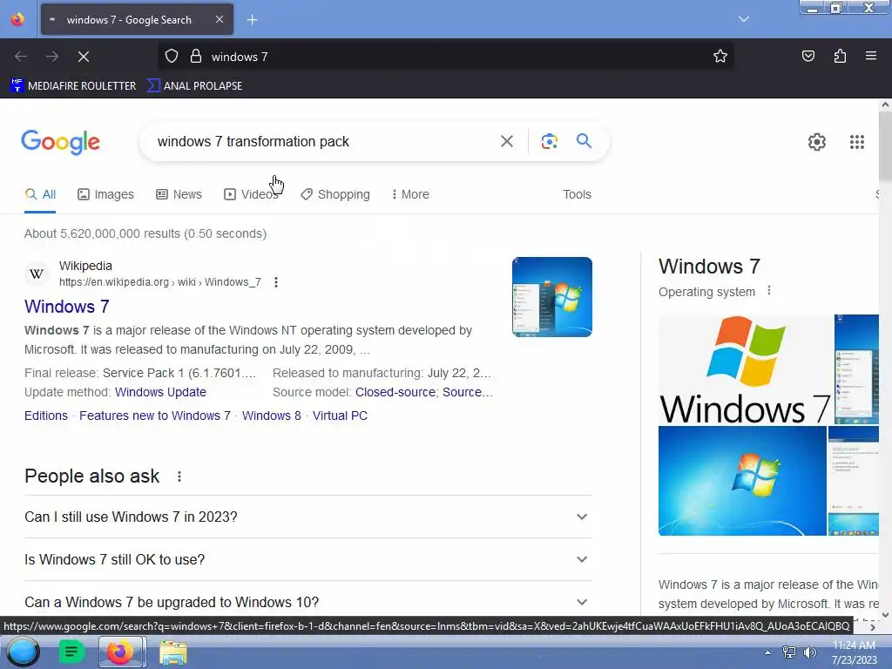The width and height of the screenshot is (892, 669).
Task: Open knowledge panel options three dots
Action: (x=769, y=291)
